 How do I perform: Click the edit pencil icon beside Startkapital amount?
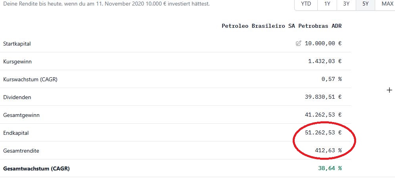point(299,44)
